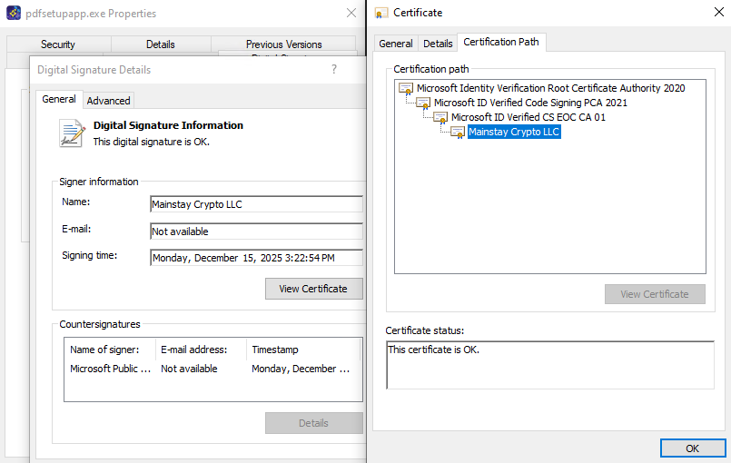Click the Digital Signature Information document icon

(72, 133)
